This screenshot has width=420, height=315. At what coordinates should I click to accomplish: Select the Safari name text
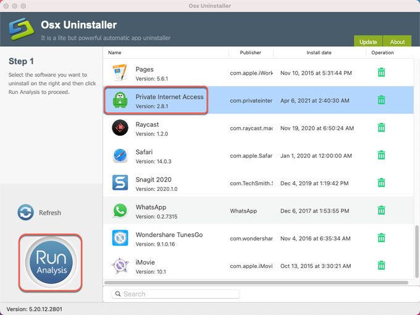(144, 152)
